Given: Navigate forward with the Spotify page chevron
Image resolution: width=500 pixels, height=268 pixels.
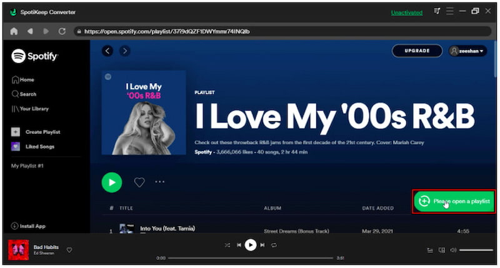Looking at the screenshot, I should point(124,51).
